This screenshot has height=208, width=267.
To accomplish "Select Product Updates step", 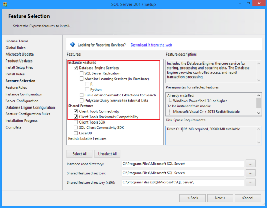I will coord(19,61).
